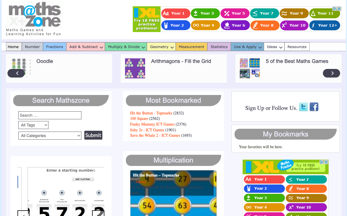Click the Ooodle game thumbnail
This screenshot has height=216, width=347.
point(20,68)
